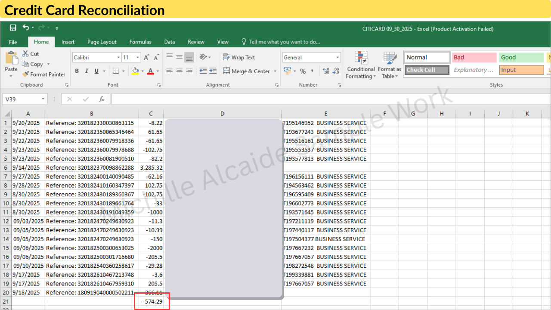This screenshot has width=551, height=310.
Task: Increase the font size
Action: click(146, 57)
